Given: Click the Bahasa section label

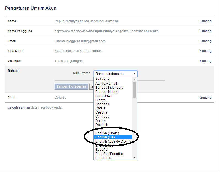Looking at the screenshot, I should point(14,71).
